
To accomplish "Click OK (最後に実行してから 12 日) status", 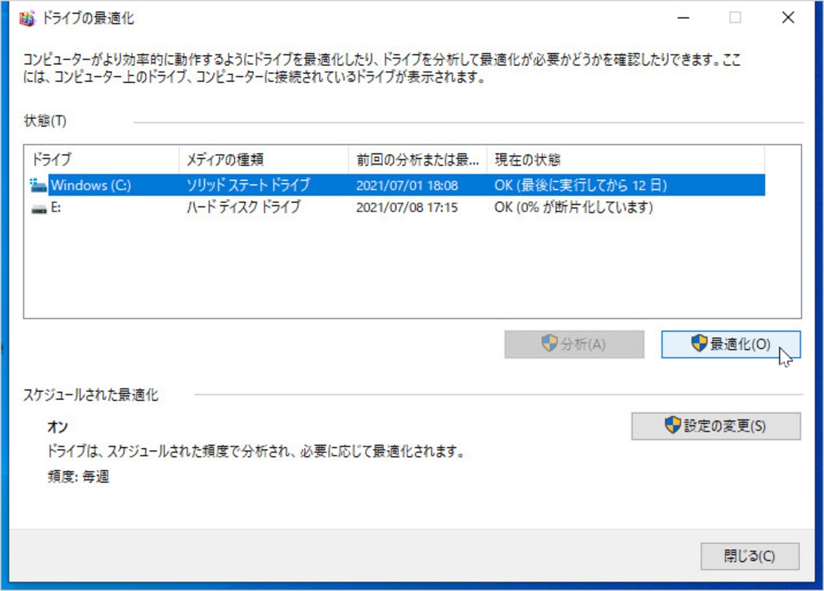I will click(x=581, y=185).
